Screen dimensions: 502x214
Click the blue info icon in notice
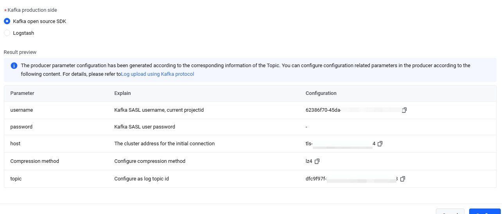[14, 65]
